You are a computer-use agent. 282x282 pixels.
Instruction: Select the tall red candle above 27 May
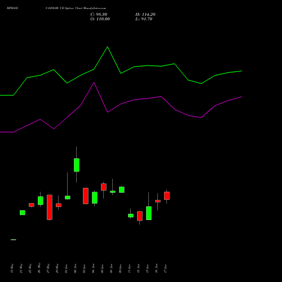coord(50,207)
